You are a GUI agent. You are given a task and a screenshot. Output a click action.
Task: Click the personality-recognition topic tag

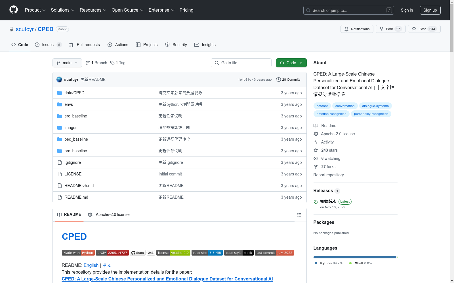(x=371, y=114)
